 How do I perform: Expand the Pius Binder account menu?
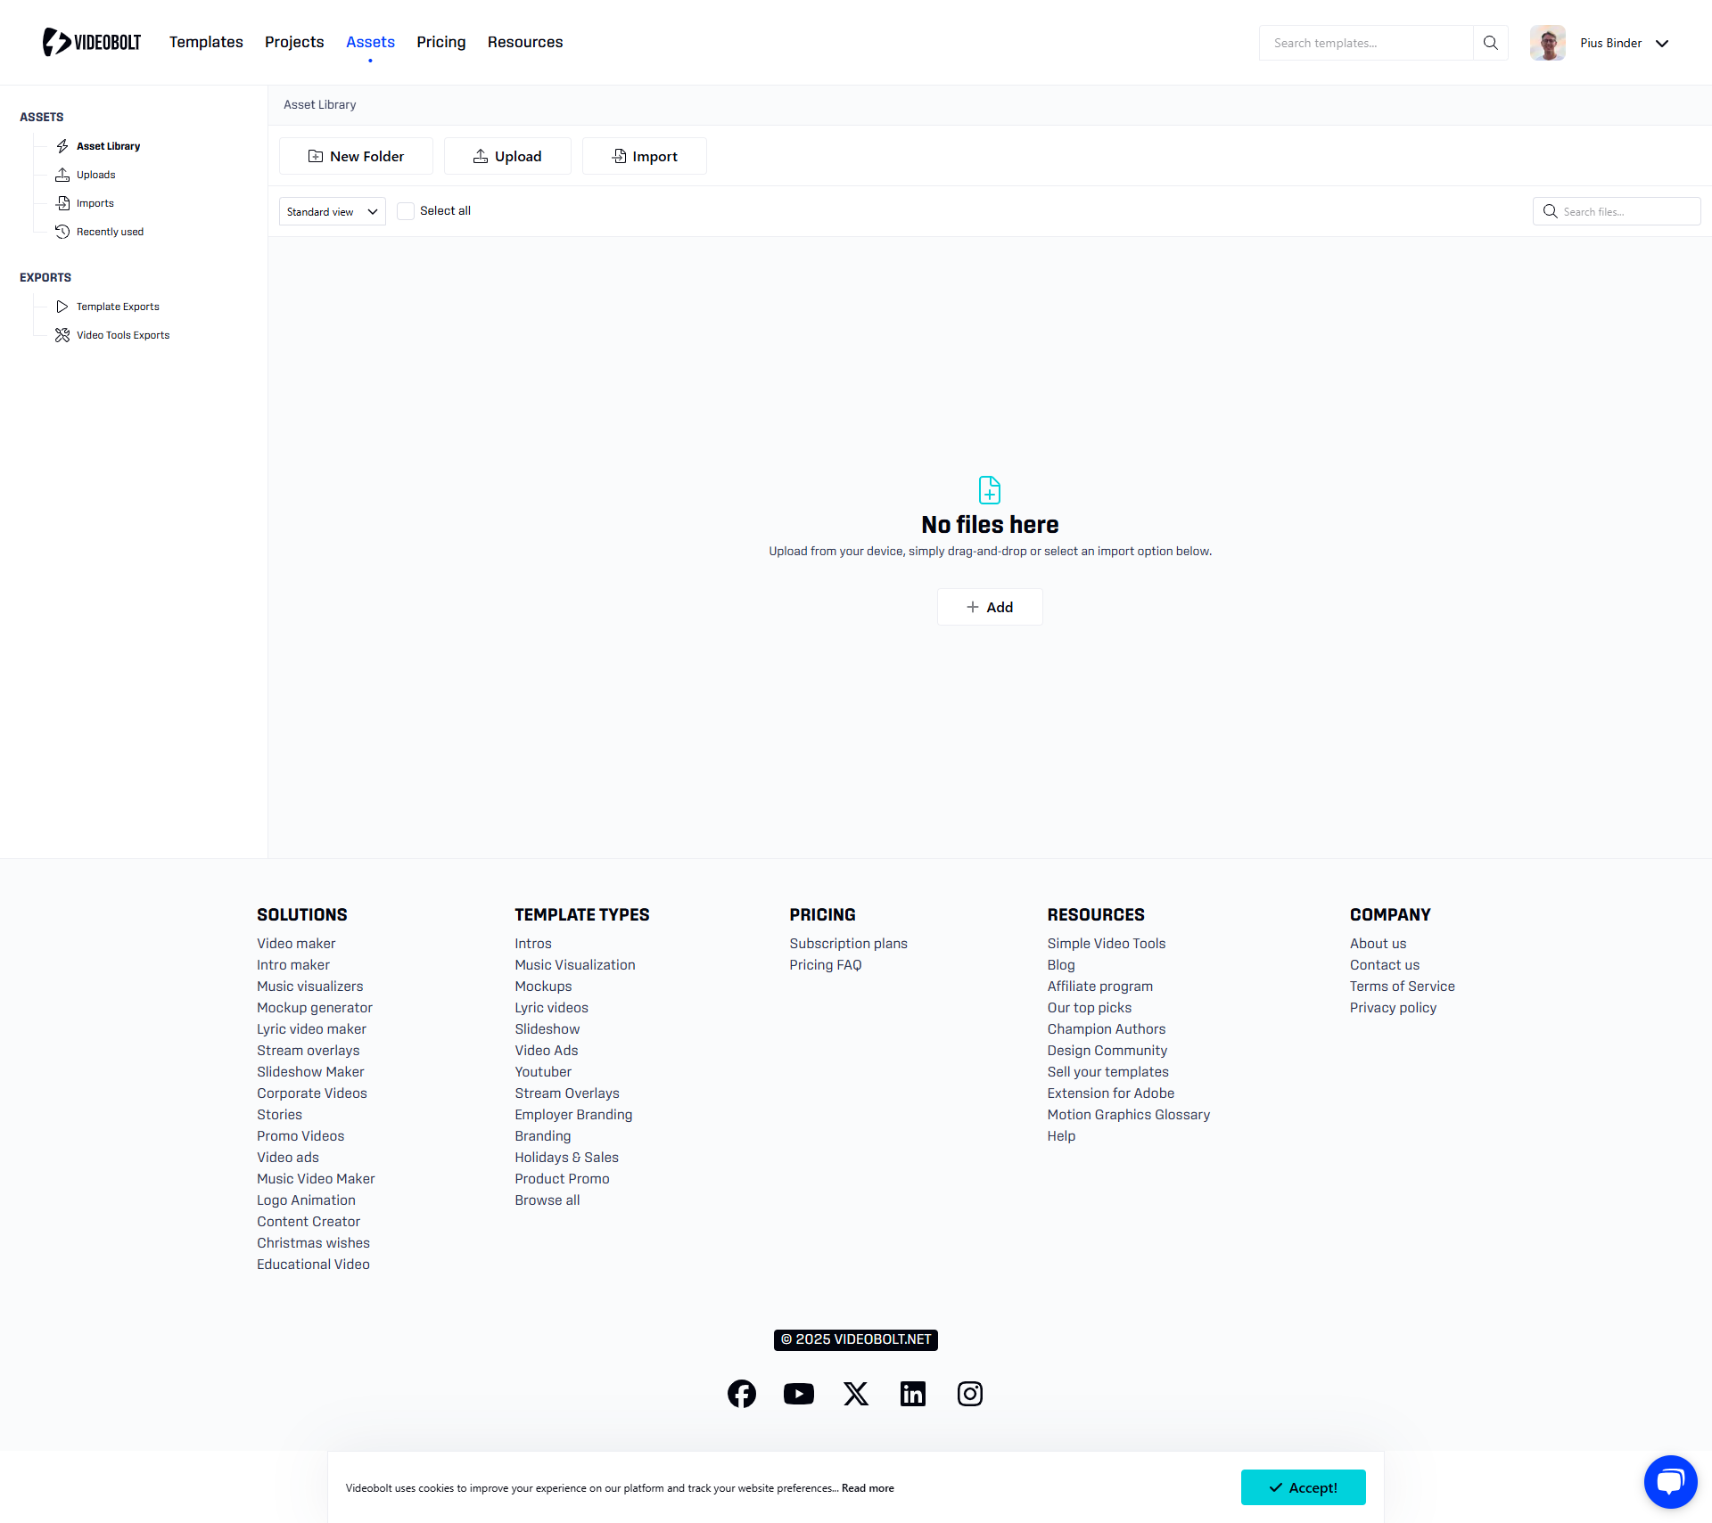pos(1662,43)
